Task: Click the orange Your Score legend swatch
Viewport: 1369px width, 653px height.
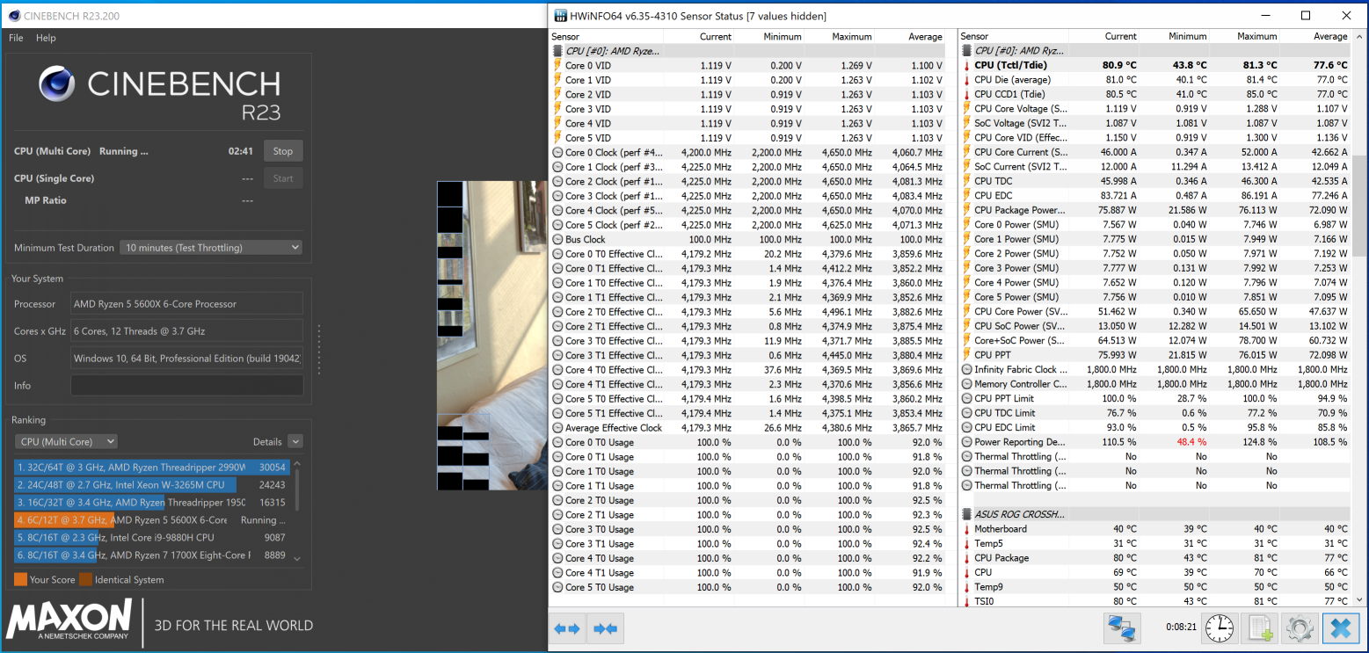Action: pos(20,579)
